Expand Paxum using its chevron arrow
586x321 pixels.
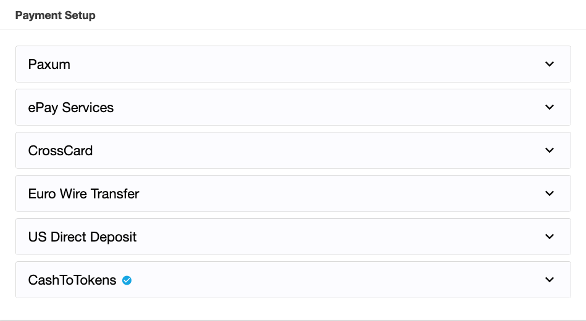click(x=550, y=64)
